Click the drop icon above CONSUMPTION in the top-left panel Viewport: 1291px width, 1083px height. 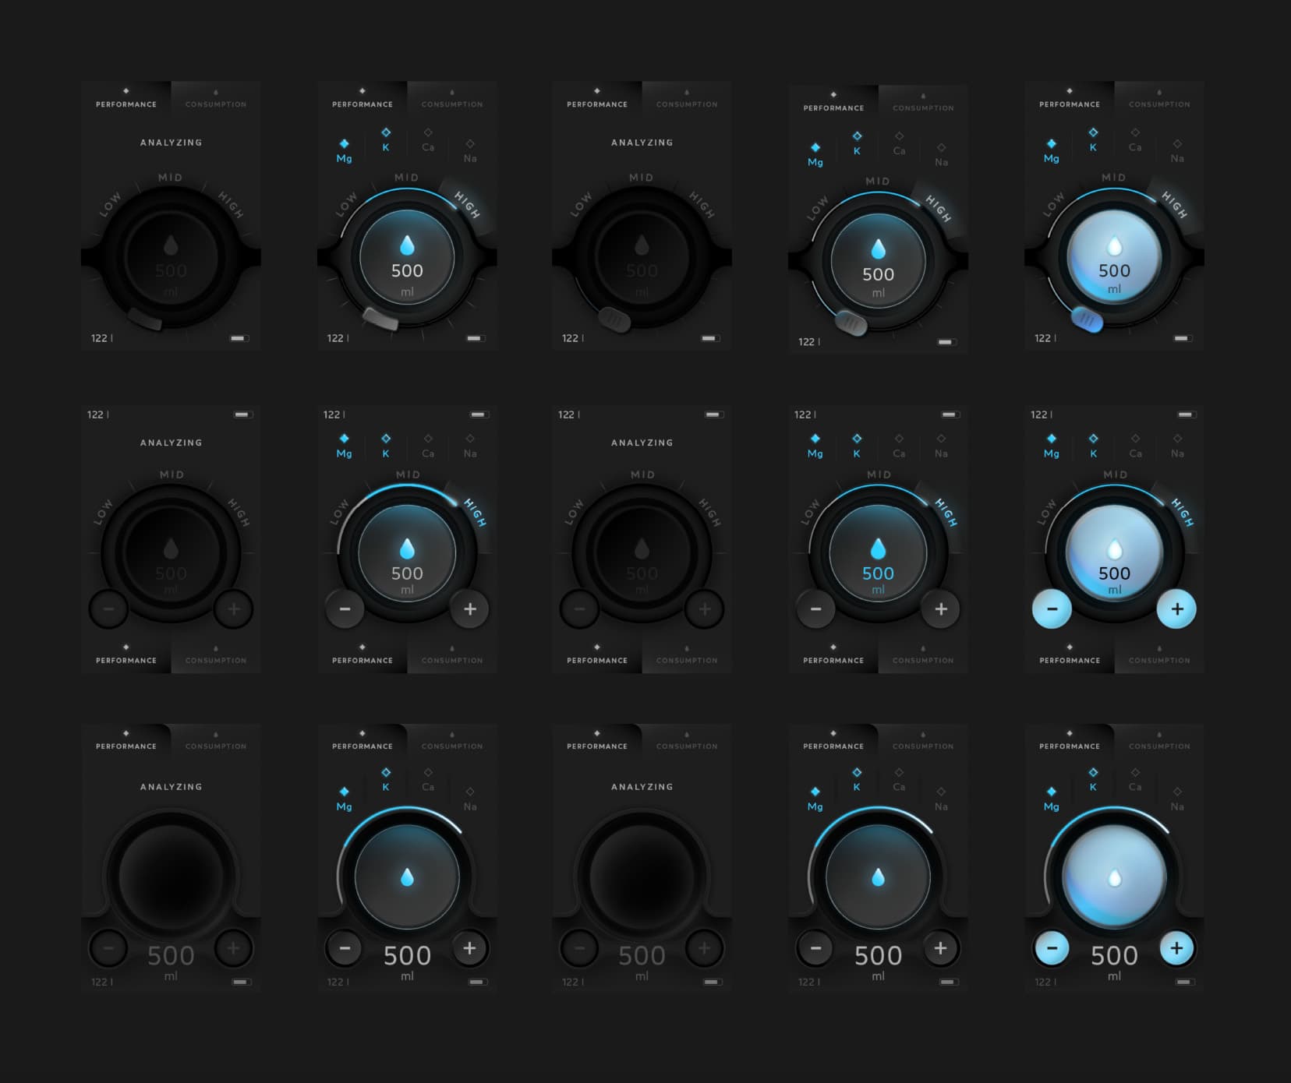216,92
